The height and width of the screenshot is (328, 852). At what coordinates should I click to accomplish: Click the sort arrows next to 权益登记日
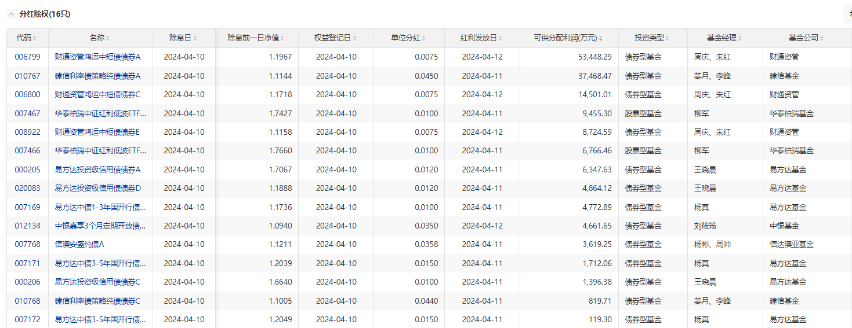point(354,38)
